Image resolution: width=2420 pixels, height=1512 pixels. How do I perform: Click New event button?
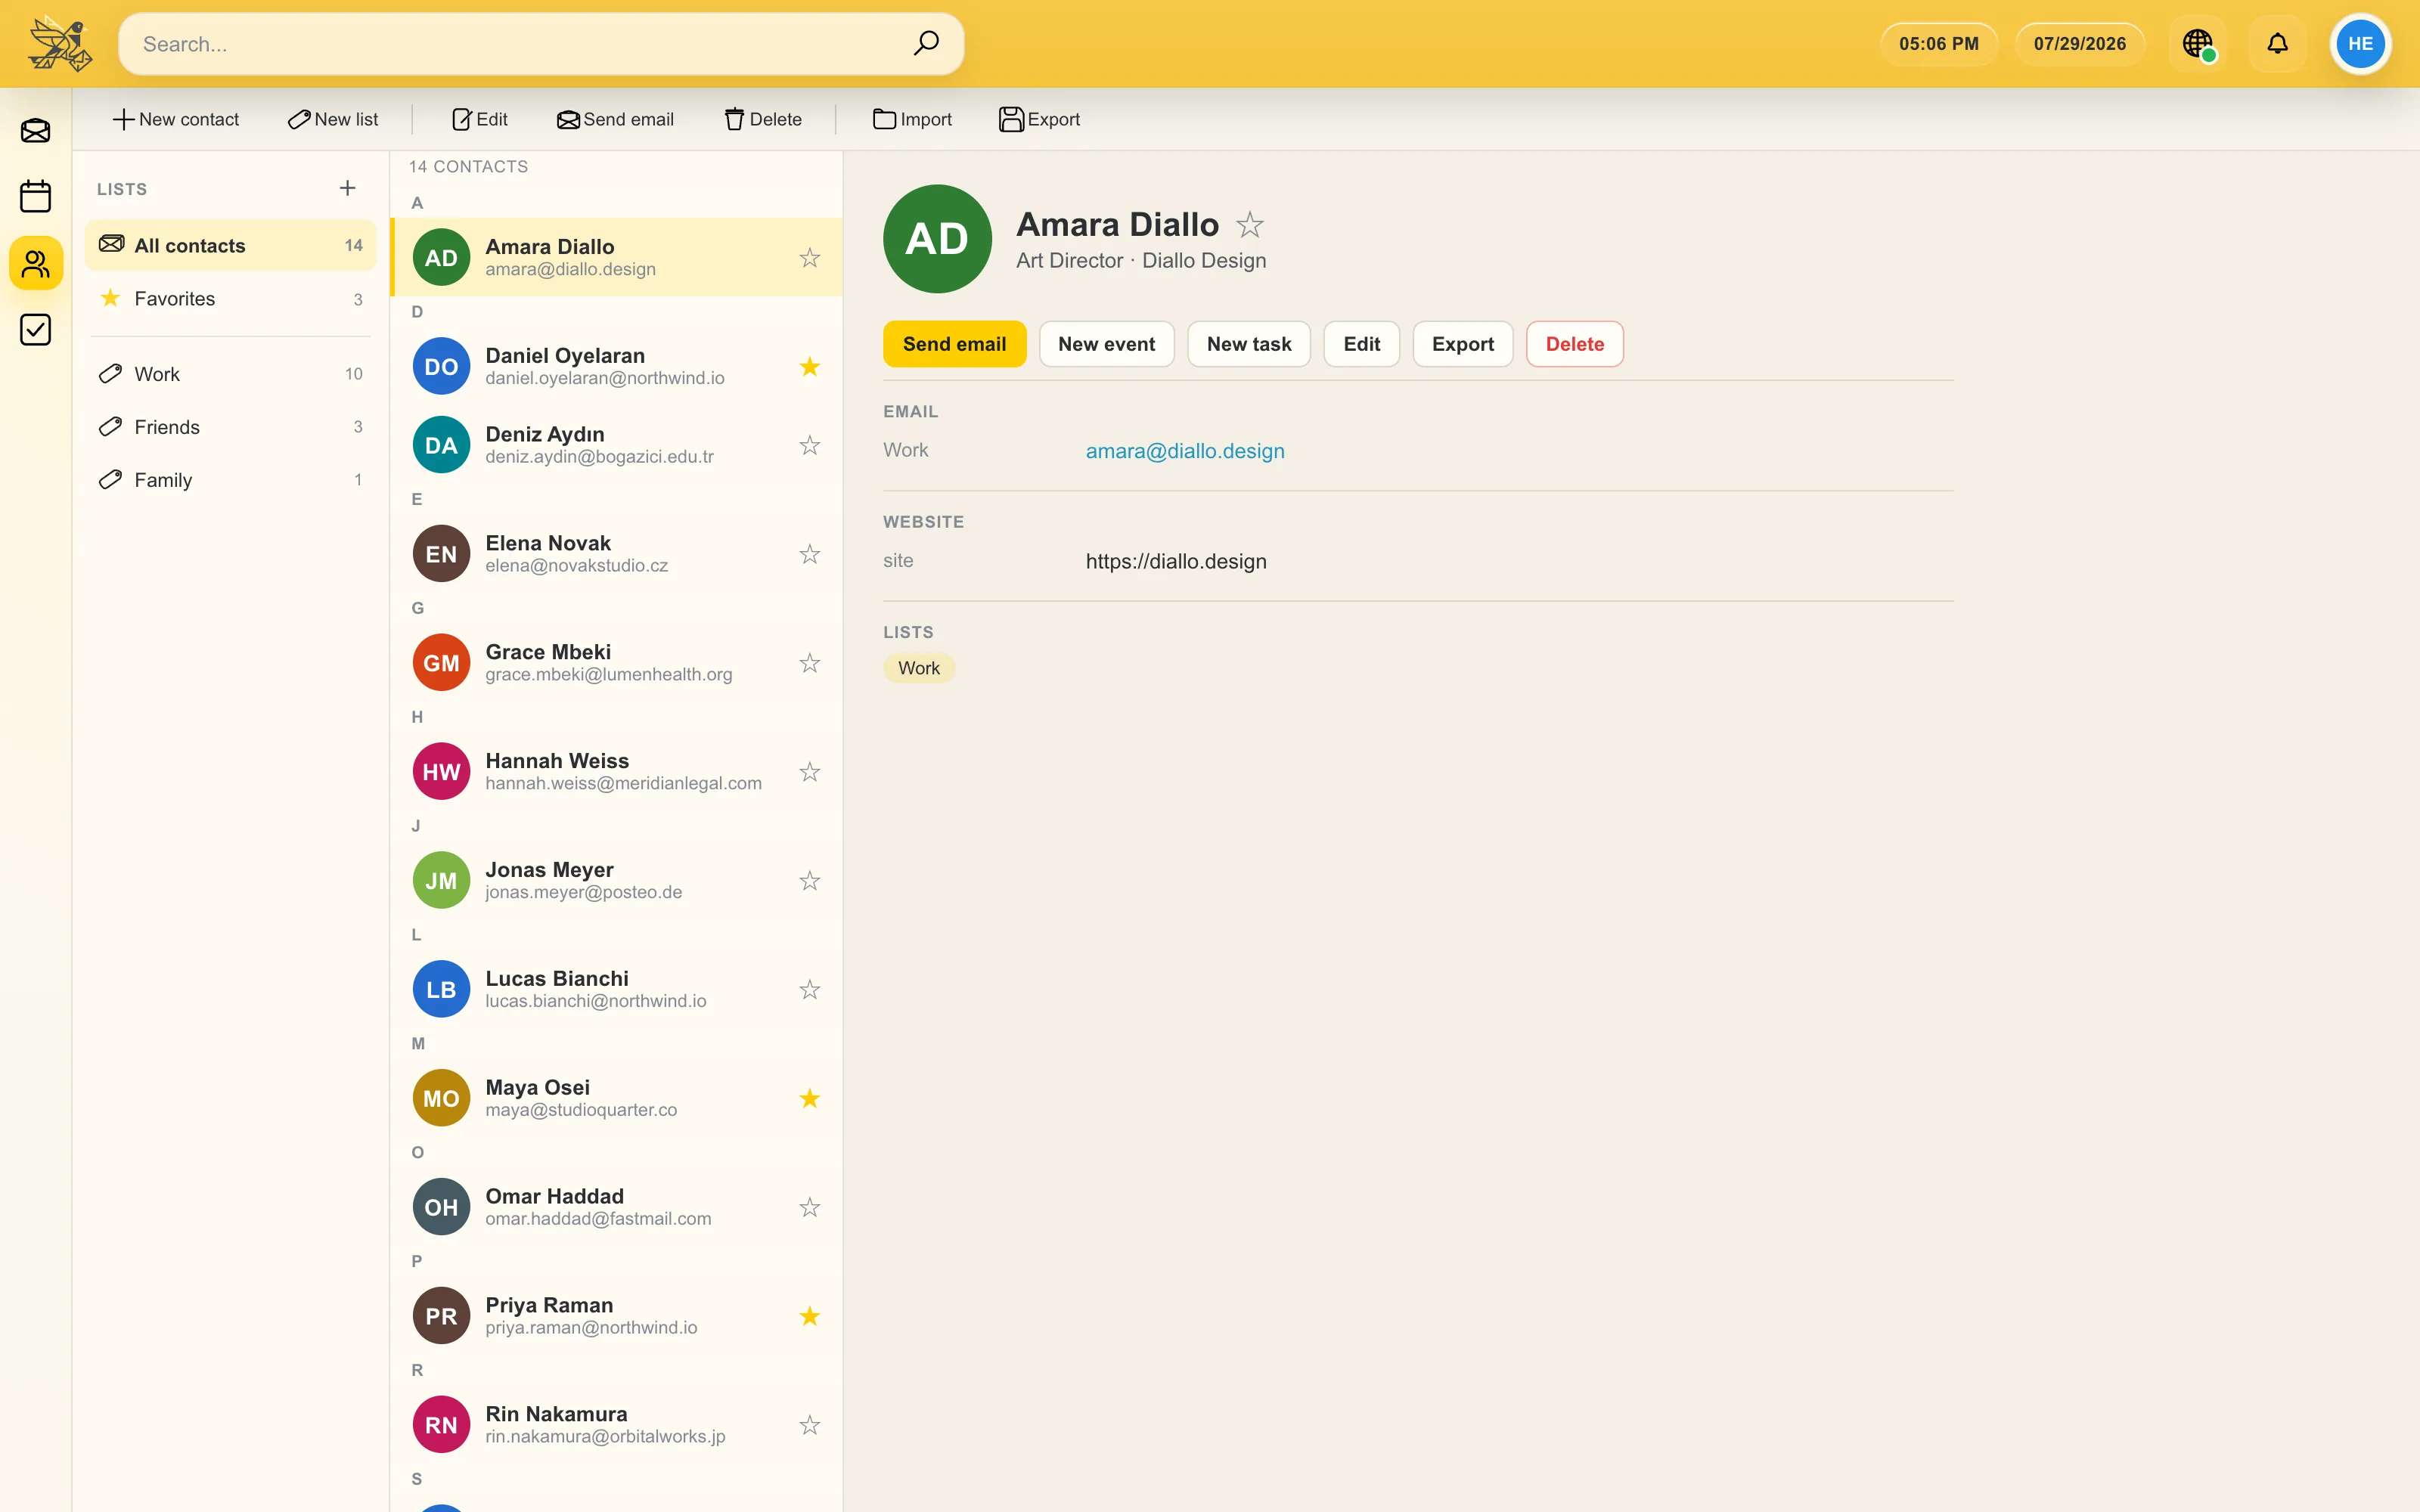(1106, 344)
